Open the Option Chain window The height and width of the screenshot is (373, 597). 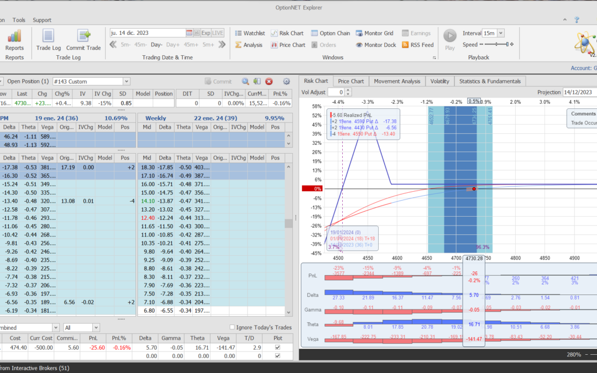[330, 33]
